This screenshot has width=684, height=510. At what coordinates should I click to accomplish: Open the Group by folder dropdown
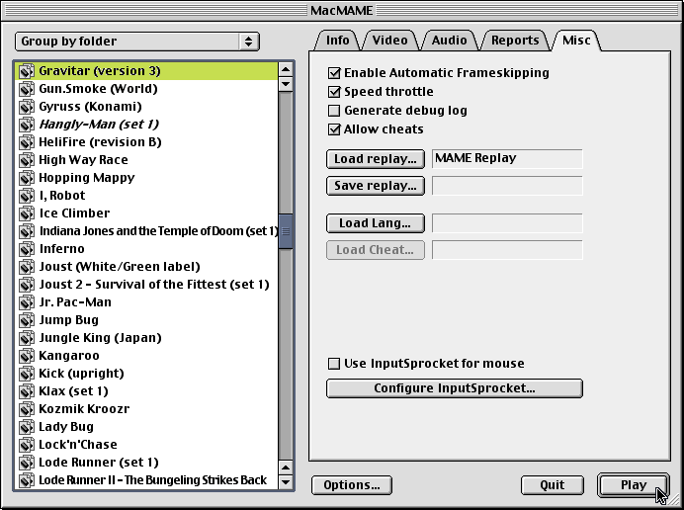point(137,42)
